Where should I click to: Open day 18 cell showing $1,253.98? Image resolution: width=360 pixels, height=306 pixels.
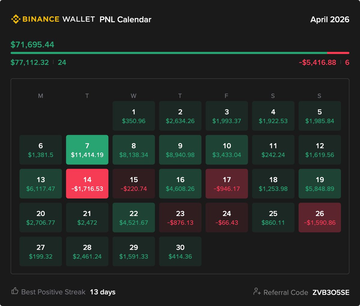tap(273, 184)
